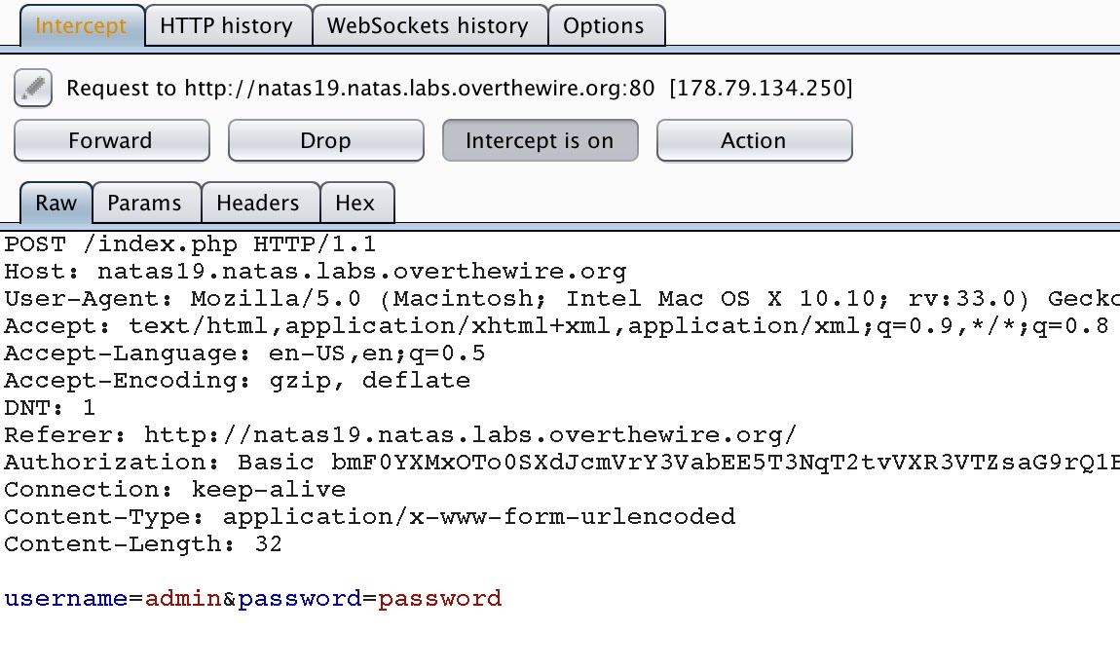Open the Options tab
This screenshot has height=670, width=1120.
[x=606, y=25]
